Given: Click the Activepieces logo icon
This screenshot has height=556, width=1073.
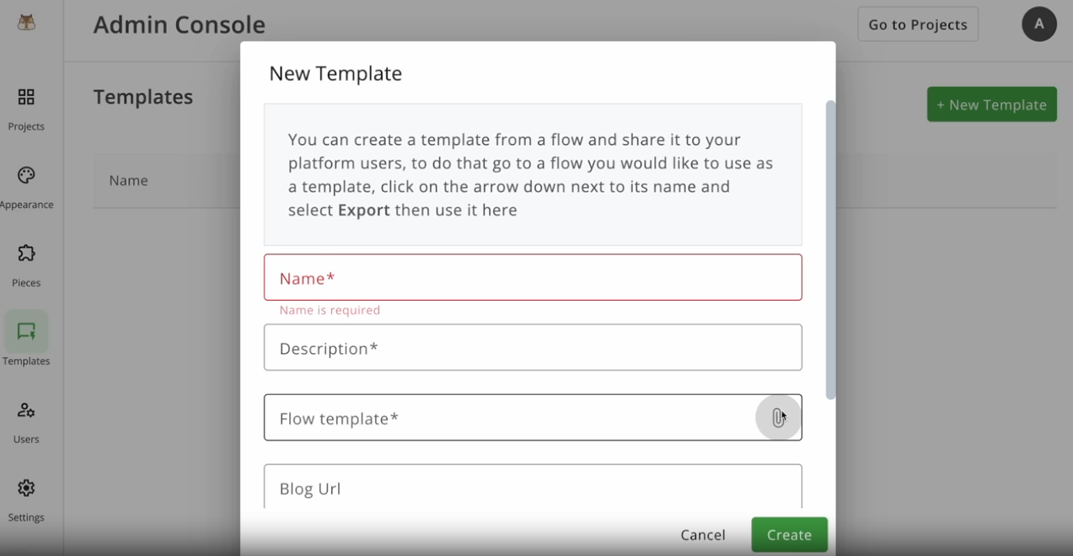Looking at the screenshot, I should (26, 23).
